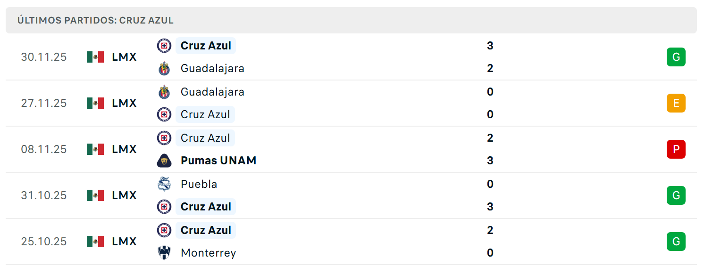Click Cruz Azul crest in 30.11.25 match

(164, 46)
